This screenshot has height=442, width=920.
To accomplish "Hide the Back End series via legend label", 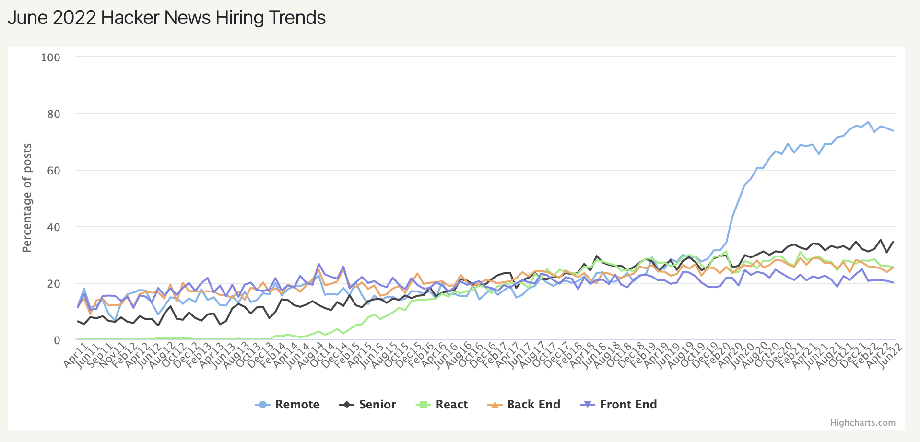I will 534,405.
